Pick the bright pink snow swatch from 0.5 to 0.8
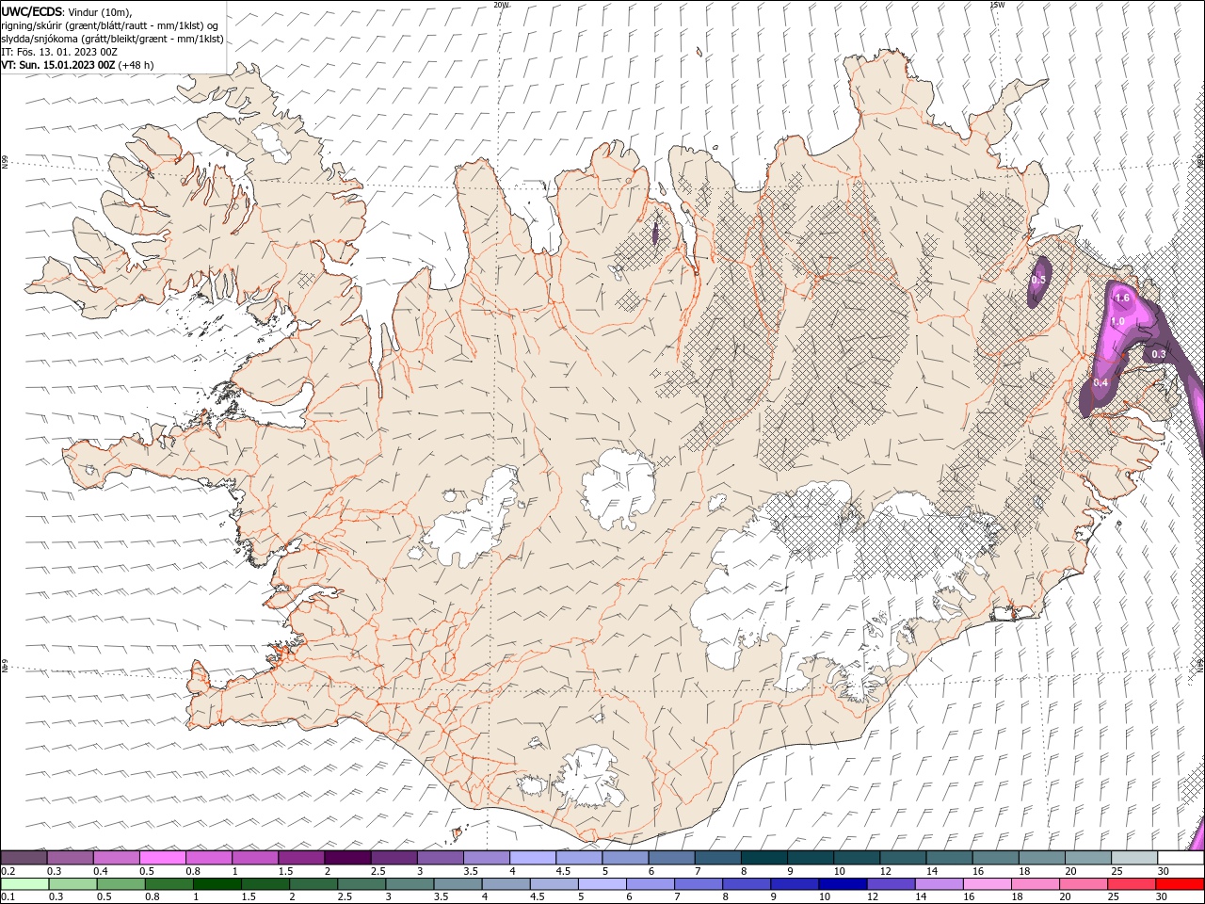The width and height of the screenshot is (1205, 904). click(x=162, y=857)
